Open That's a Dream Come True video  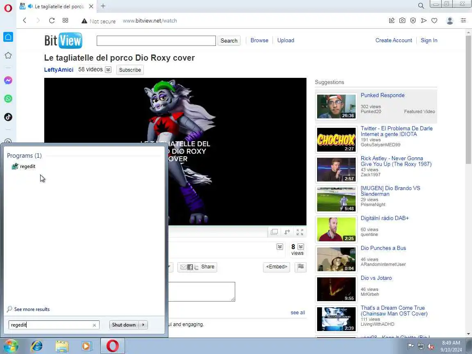coord(394,311)
